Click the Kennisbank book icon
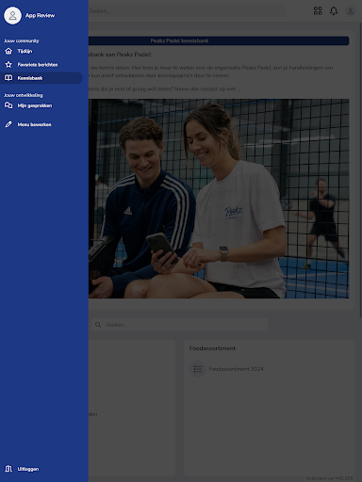Image resolution: width=362 pixels, height=482 pixels. [8, 78]
